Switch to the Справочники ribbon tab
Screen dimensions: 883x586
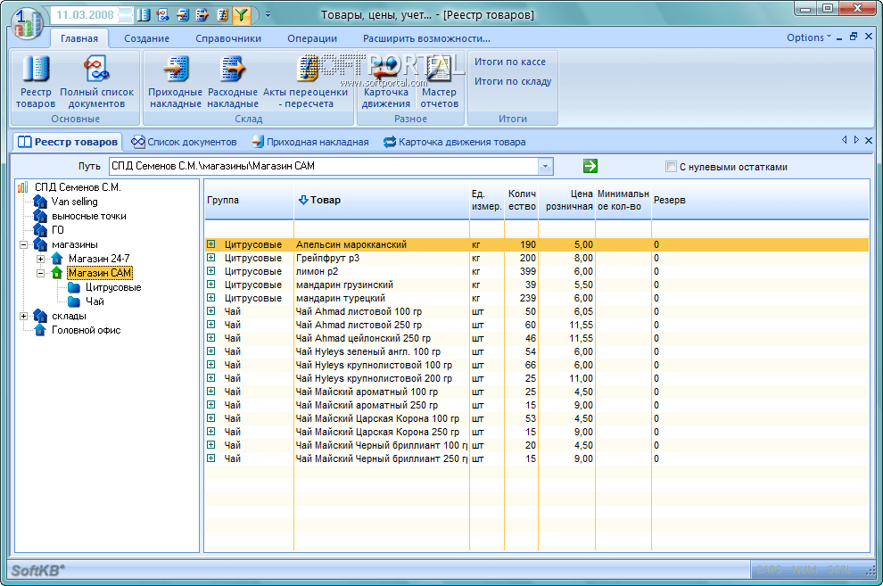pos(229,38)
